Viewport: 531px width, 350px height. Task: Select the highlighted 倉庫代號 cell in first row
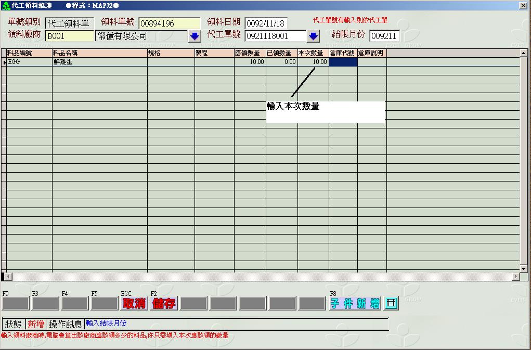point(343,62)
